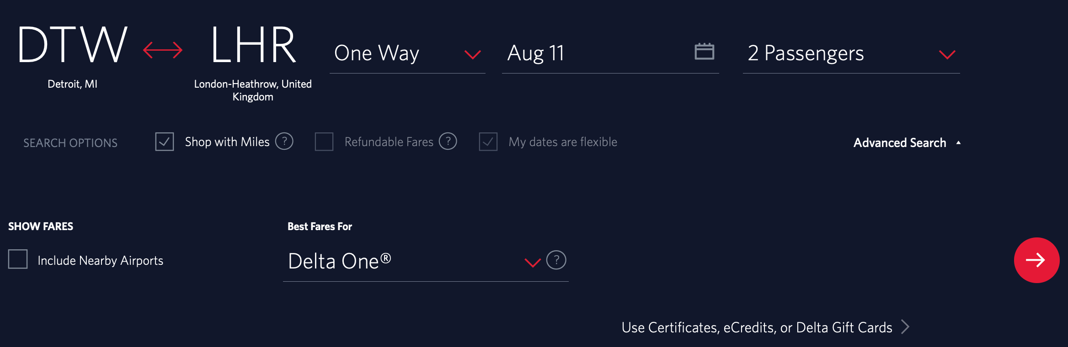Uncheck the Shop with Miles checkbox

(x=164, y=142)
